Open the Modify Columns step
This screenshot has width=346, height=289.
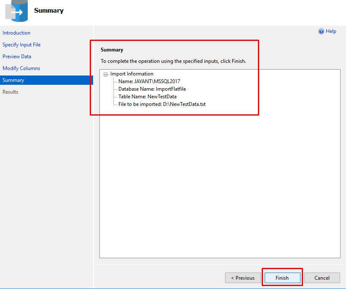pos(21,68)
